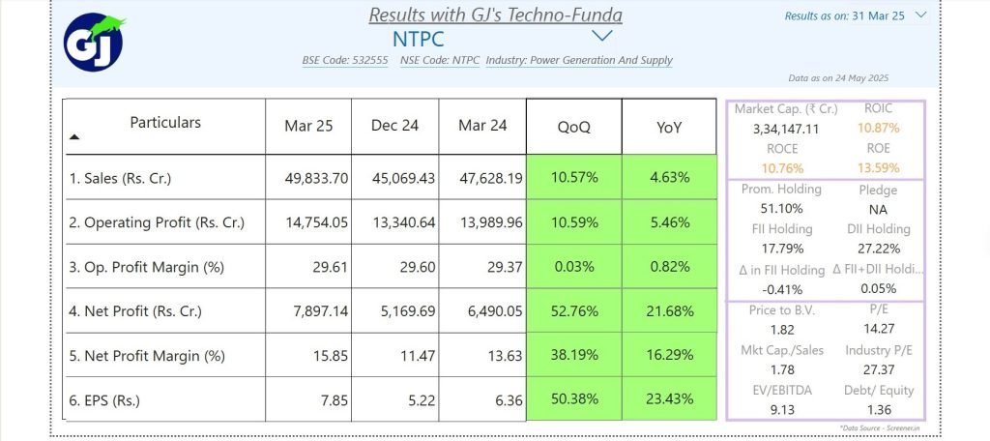Select the Mar 24 column header
This screenshot has width=990, height=441.
point(482,127)
